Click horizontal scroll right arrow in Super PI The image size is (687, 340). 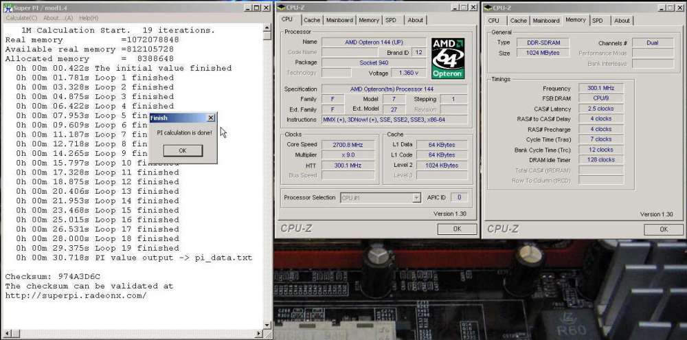[x=259, y=334]
